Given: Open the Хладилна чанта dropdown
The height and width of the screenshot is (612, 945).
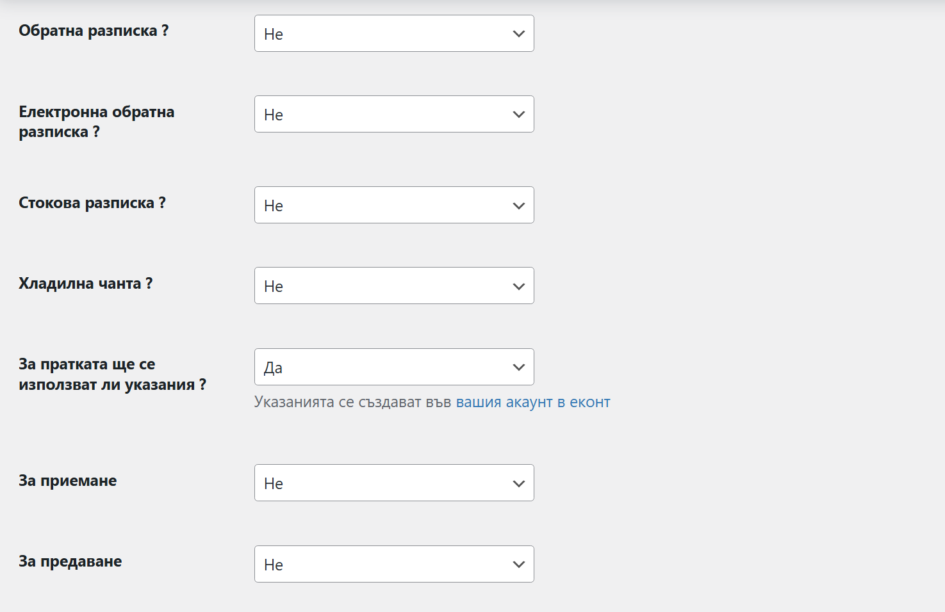Looking at the screenshot, I should [394, 286].
